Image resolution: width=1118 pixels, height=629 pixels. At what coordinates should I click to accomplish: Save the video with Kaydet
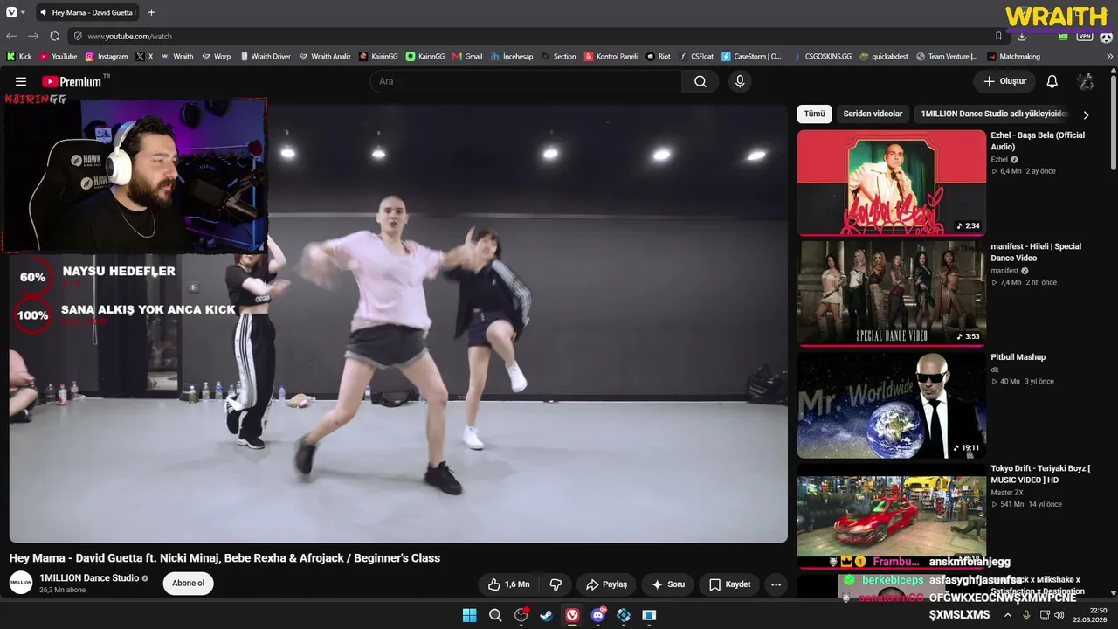click(x=729, y=584)
